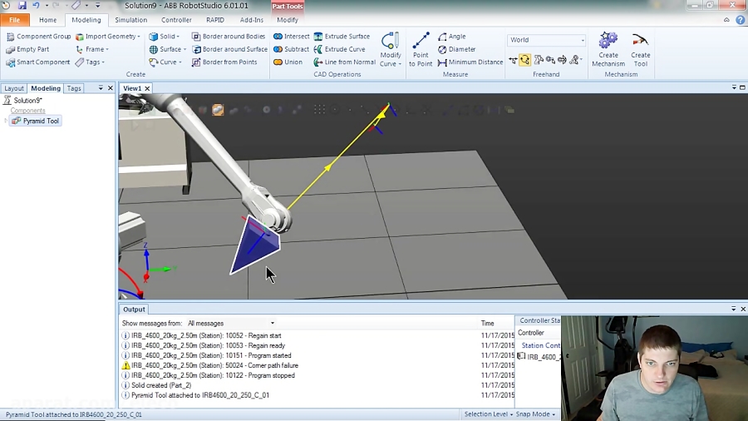The width and height of the screenshot is (748, 421).
Task: Switch to the Output tab
Action: click(x=134, y=310)
